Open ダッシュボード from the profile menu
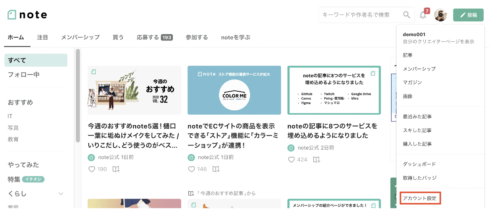Image resolution: width=490 pixels, height=215 pixels. pos(419,164)
